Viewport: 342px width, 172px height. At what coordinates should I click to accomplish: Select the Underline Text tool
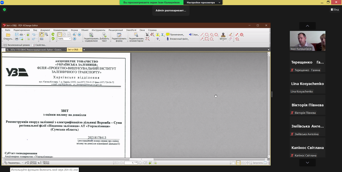coord(162,34)
